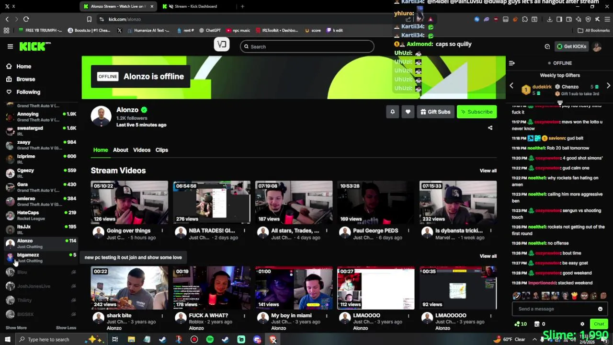The image size is (613, 345).
Task: Click the channel points balance 10
Action: click(x=520, y=324)
